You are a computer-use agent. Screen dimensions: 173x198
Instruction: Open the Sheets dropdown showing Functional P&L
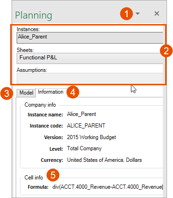point(90,58)
